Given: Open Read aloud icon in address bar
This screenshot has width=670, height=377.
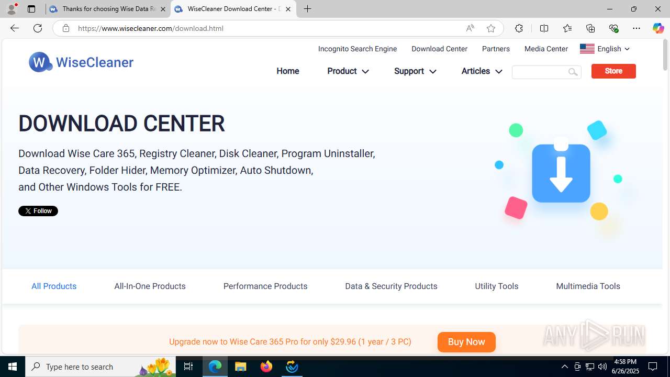Looking at the screenshot, I should [470, 28].
